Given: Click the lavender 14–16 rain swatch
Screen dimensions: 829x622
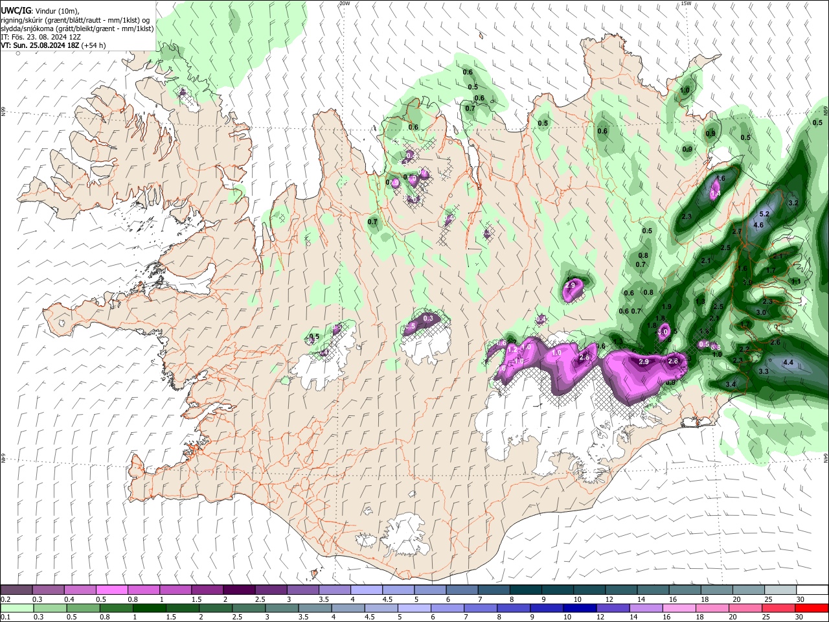Looking at the screenshot, I should pos(645,608).
